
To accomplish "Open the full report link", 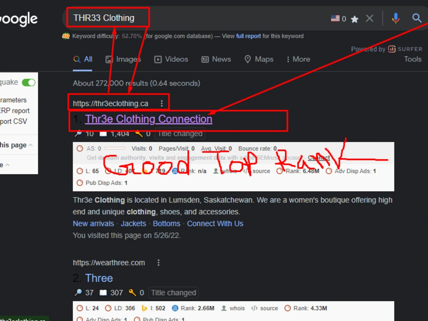I will pyautogui.click(x=248, y=36).
